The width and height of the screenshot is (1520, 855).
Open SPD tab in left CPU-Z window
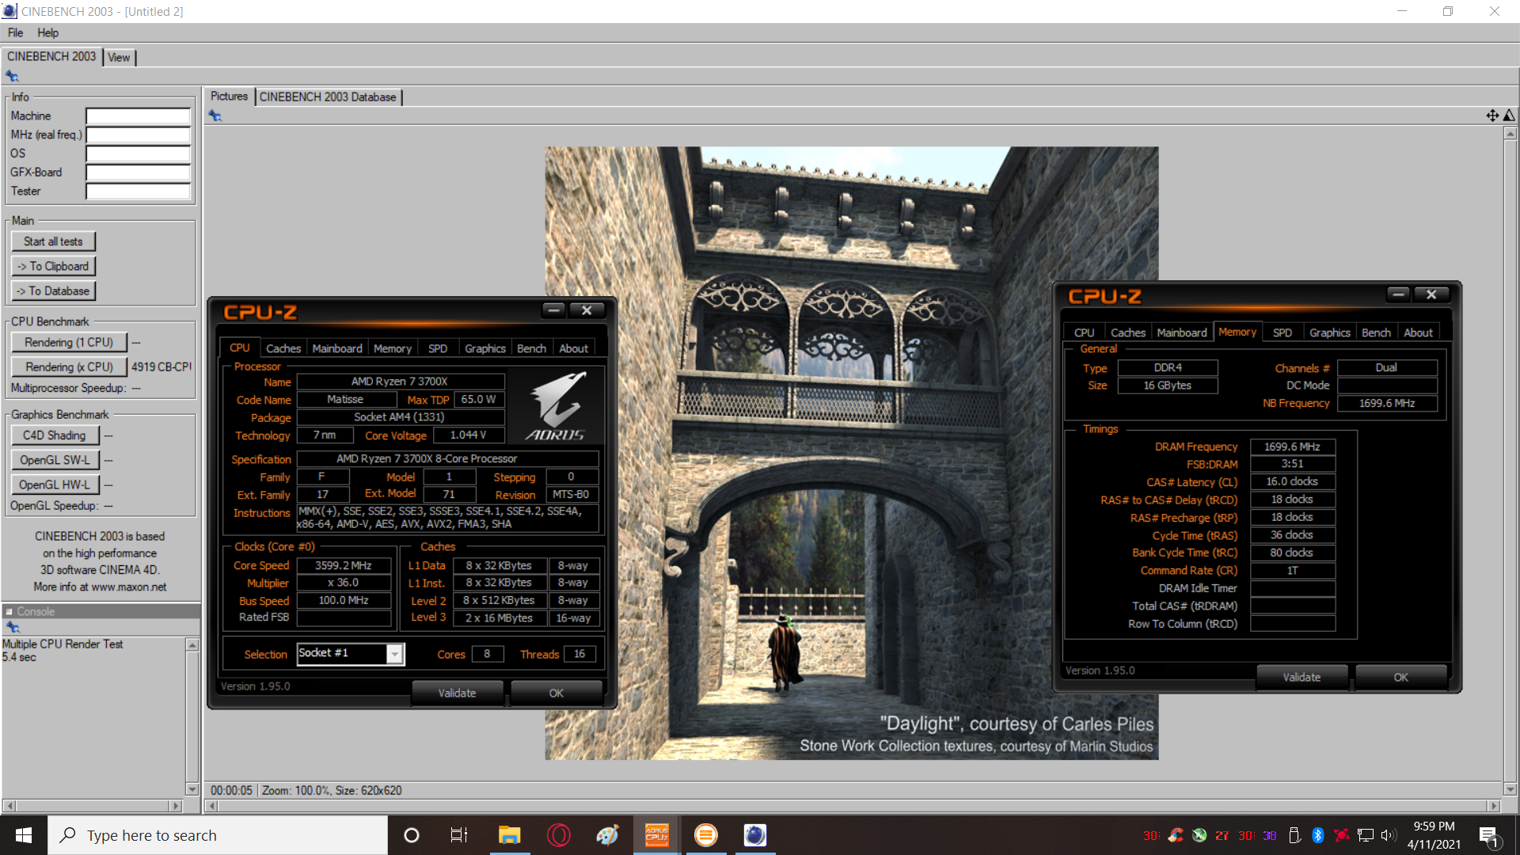[x=438, y=348]
